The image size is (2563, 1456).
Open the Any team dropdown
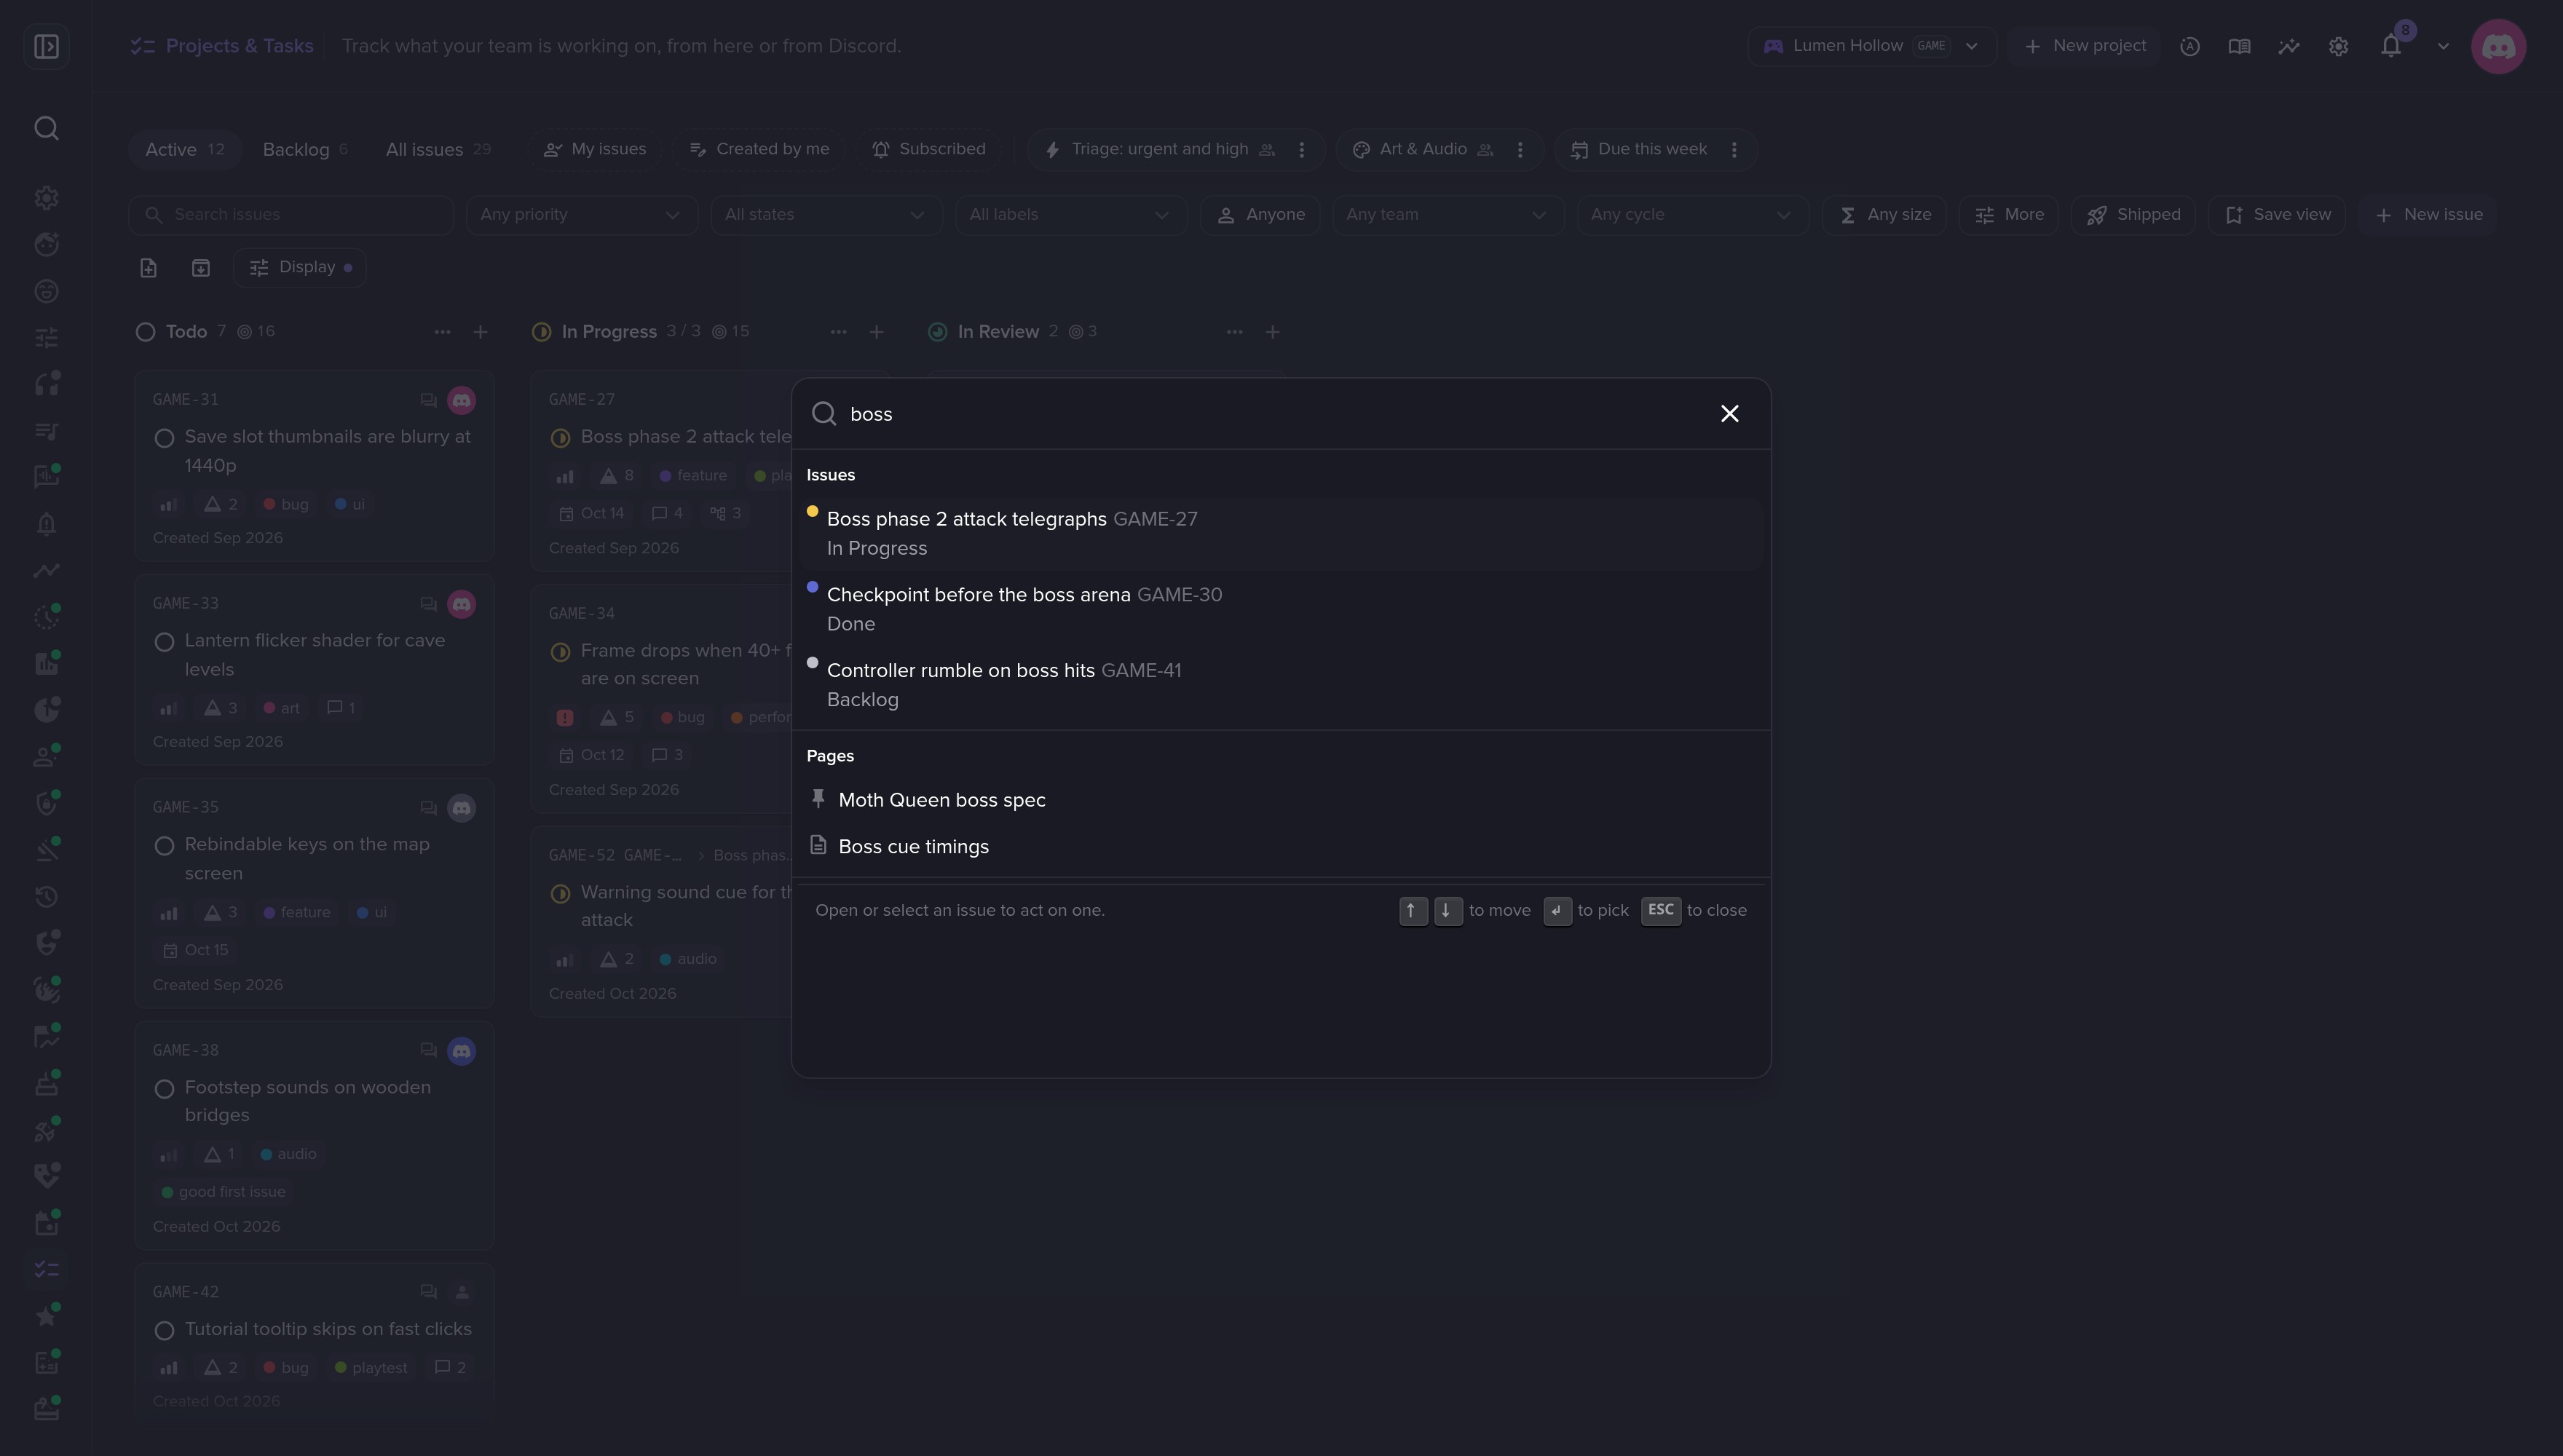tap(1447, 215)
